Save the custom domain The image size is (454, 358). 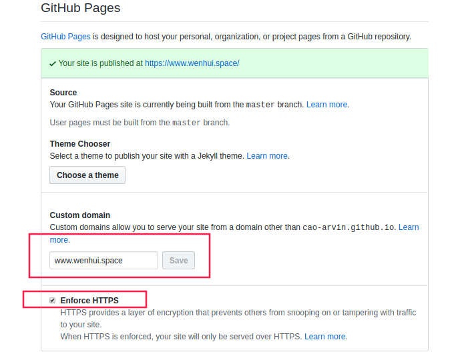click(x=178, y=260)
